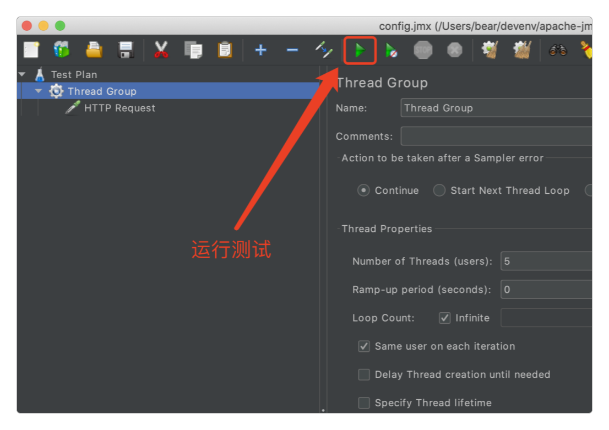Open the Templates icon
Viewport: 609px width, 430px height.
(x=61, y=50)
